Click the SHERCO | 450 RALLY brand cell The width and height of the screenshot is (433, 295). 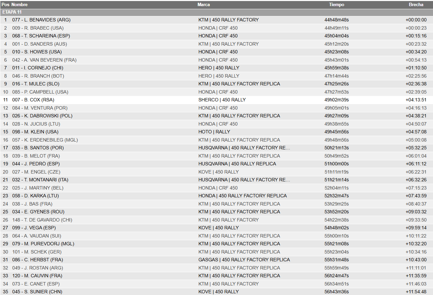(x=222, y=100)
